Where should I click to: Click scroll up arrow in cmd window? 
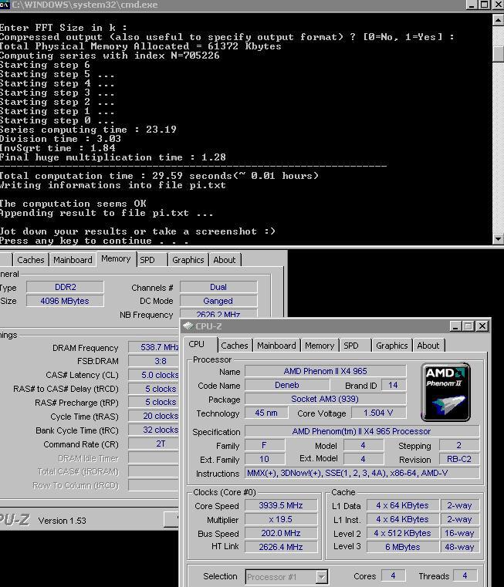[x=498, y=20]
